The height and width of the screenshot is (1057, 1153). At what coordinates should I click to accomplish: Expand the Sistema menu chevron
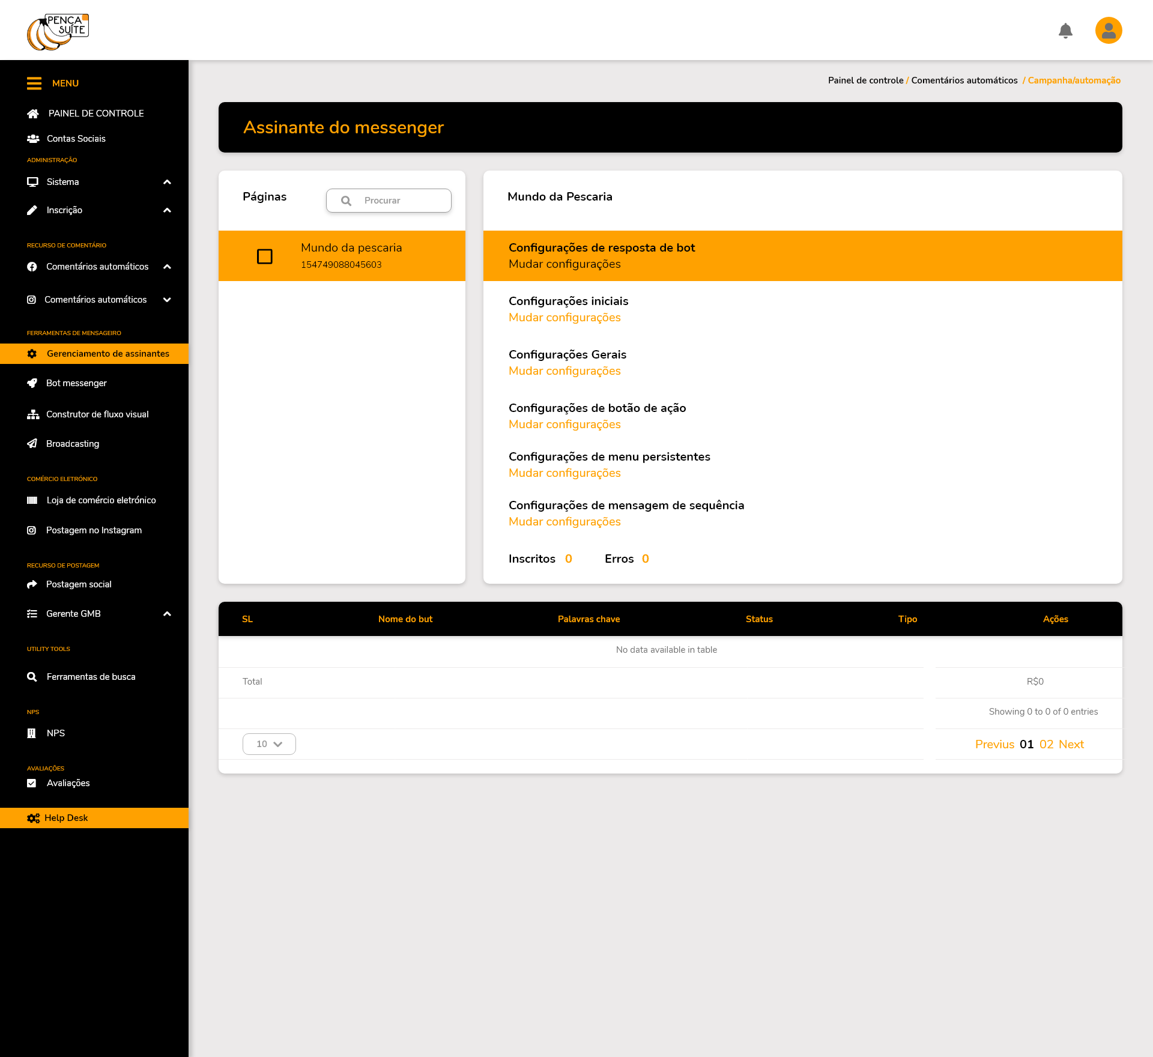[x=167, y=182]
